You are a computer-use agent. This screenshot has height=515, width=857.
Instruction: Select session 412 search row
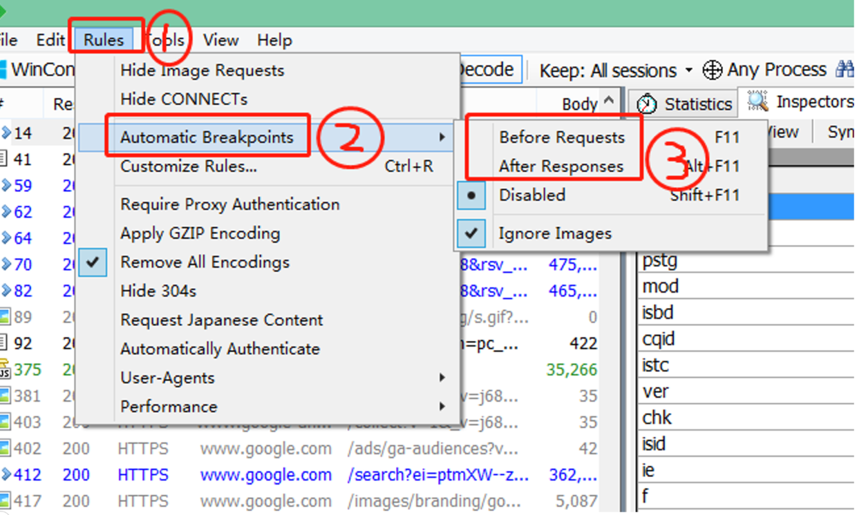click(x=299, y=475)
